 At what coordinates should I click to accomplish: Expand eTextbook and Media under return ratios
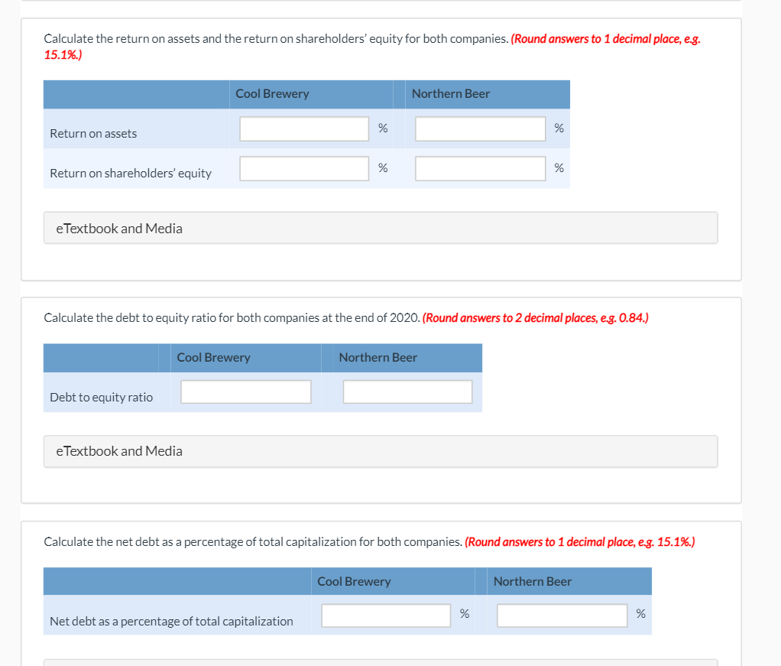pos(381,228)
